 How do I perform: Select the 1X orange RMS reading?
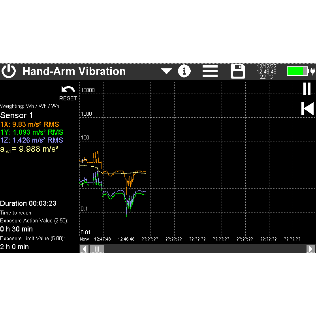(x=30, y=124)
